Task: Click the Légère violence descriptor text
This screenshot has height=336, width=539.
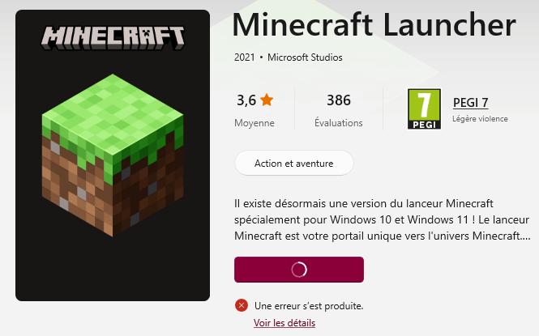Action: [x=480, y=119]
